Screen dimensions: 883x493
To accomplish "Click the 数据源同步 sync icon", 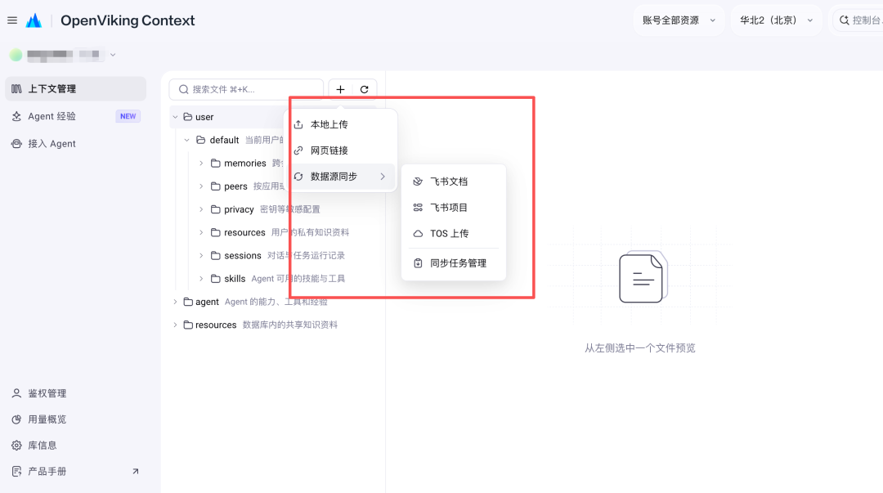I will point(298,177).
